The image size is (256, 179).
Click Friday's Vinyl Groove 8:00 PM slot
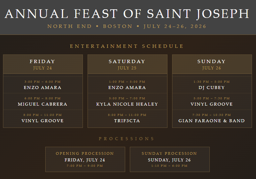click(43, 118)
